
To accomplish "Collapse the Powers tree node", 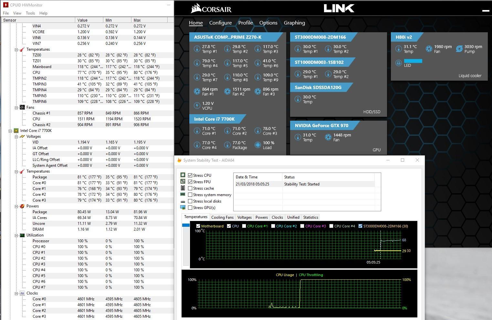I will point(16,206).
